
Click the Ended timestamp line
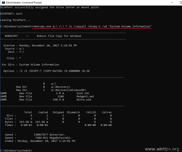pos(40,141)
